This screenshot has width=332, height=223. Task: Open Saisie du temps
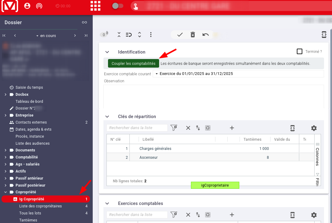[29, 87]
